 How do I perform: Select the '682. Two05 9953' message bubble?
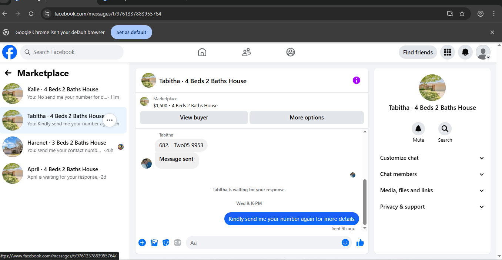[181, 145]
